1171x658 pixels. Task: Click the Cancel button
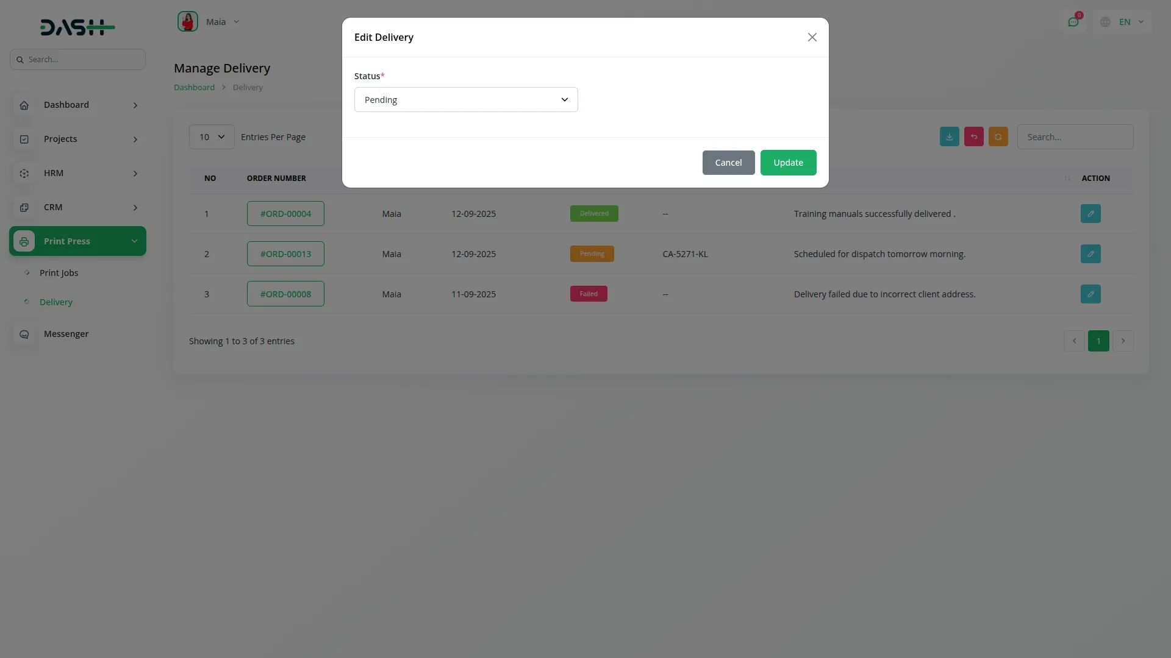coord(728,163)
